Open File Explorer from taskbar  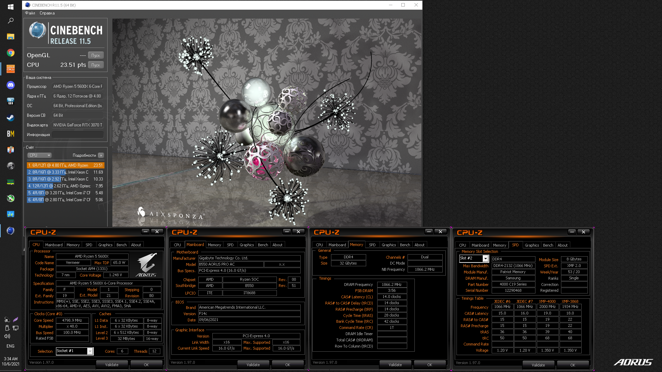pos(10,37)
